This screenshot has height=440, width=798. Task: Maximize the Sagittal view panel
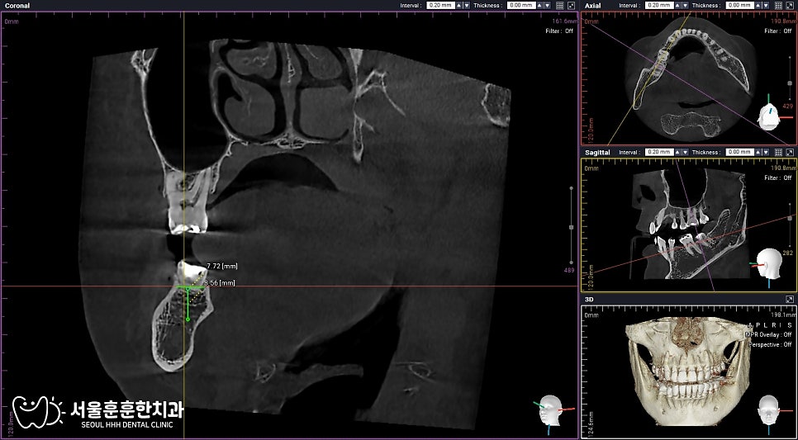(790, 152)
